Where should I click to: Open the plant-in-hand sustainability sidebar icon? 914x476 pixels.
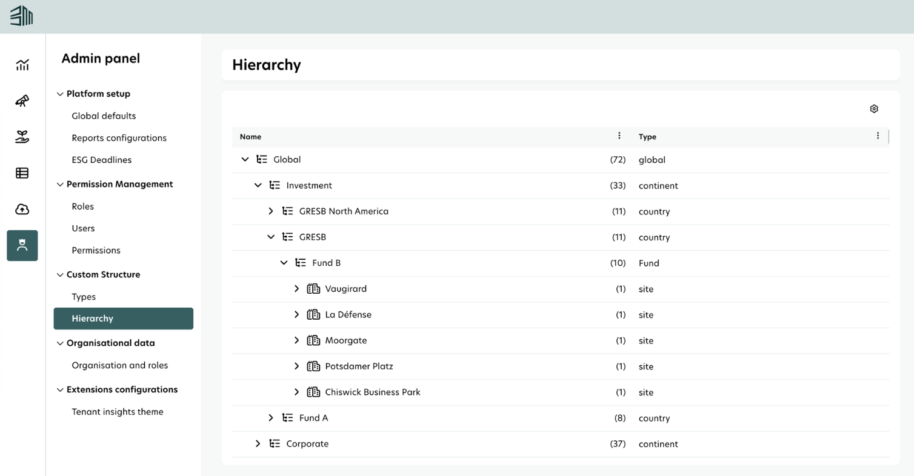point(22,137)
